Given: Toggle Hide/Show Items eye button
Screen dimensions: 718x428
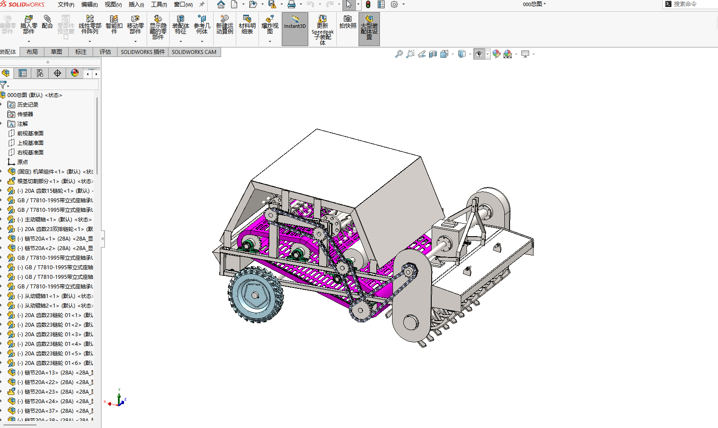Looking at the screenshot, I should [x=479, y=54].
